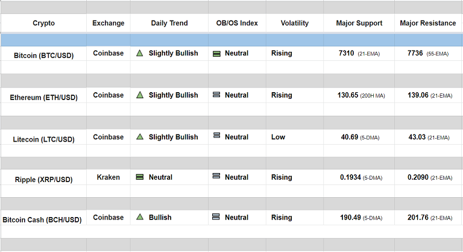Viewport: 463px width, 252px height.
Task: Click Litecoin's OB/OS neutral bars icon
Action: tap(216, 136)
